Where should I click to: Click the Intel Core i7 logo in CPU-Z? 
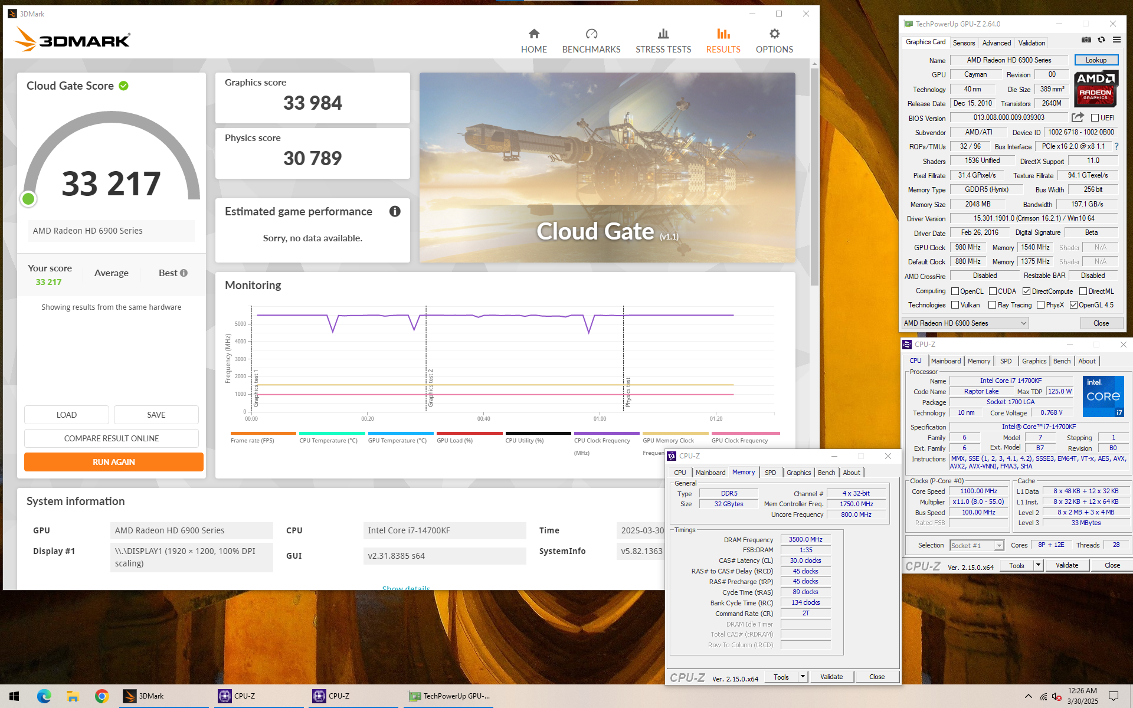[1103, 396]
